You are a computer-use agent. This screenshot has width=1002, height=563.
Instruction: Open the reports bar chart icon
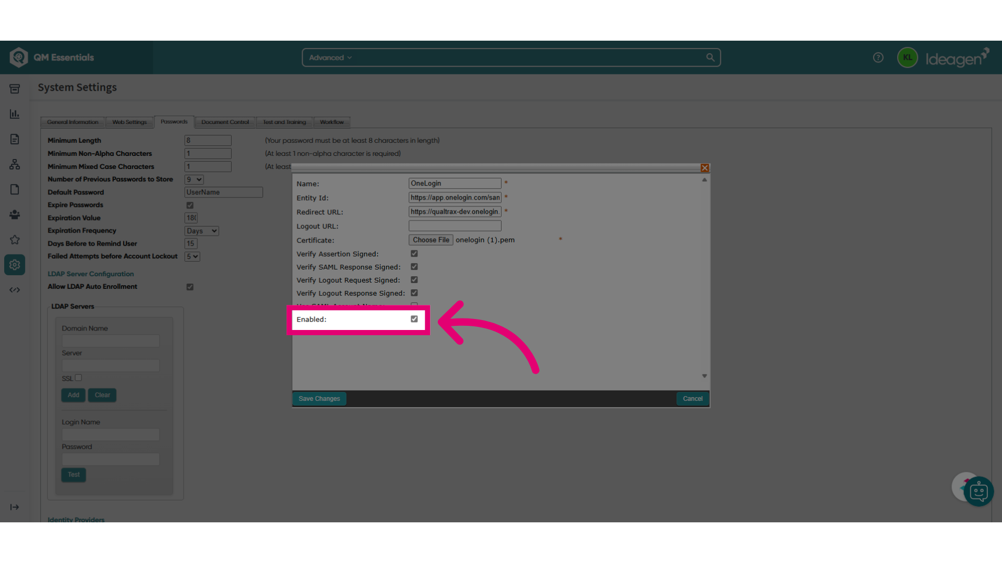[15, 114]
